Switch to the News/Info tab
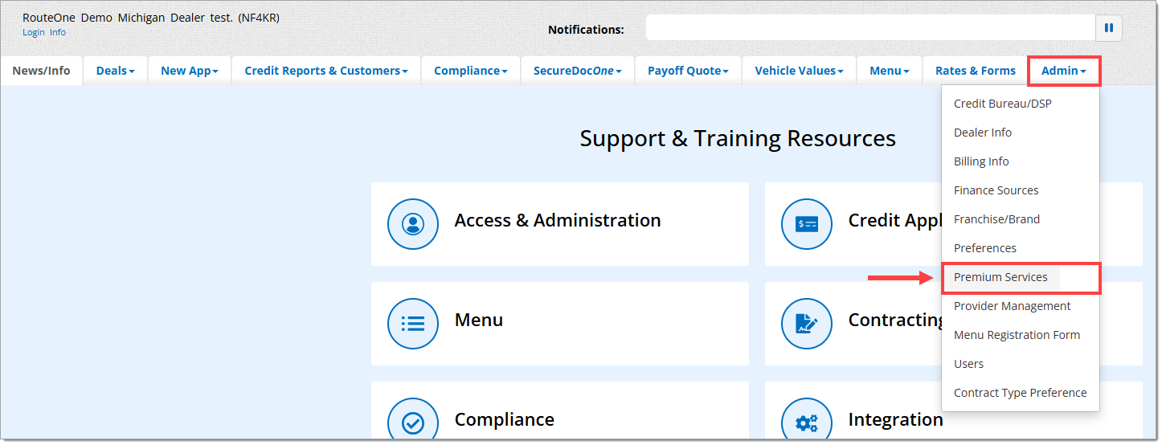The image size is (1162, 445). pyautogui.click(x=41, y=71)
